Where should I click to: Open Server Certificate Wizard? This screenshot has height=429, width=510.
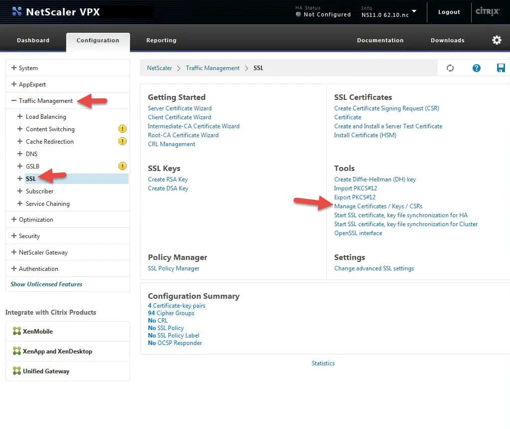pos(179,108)
